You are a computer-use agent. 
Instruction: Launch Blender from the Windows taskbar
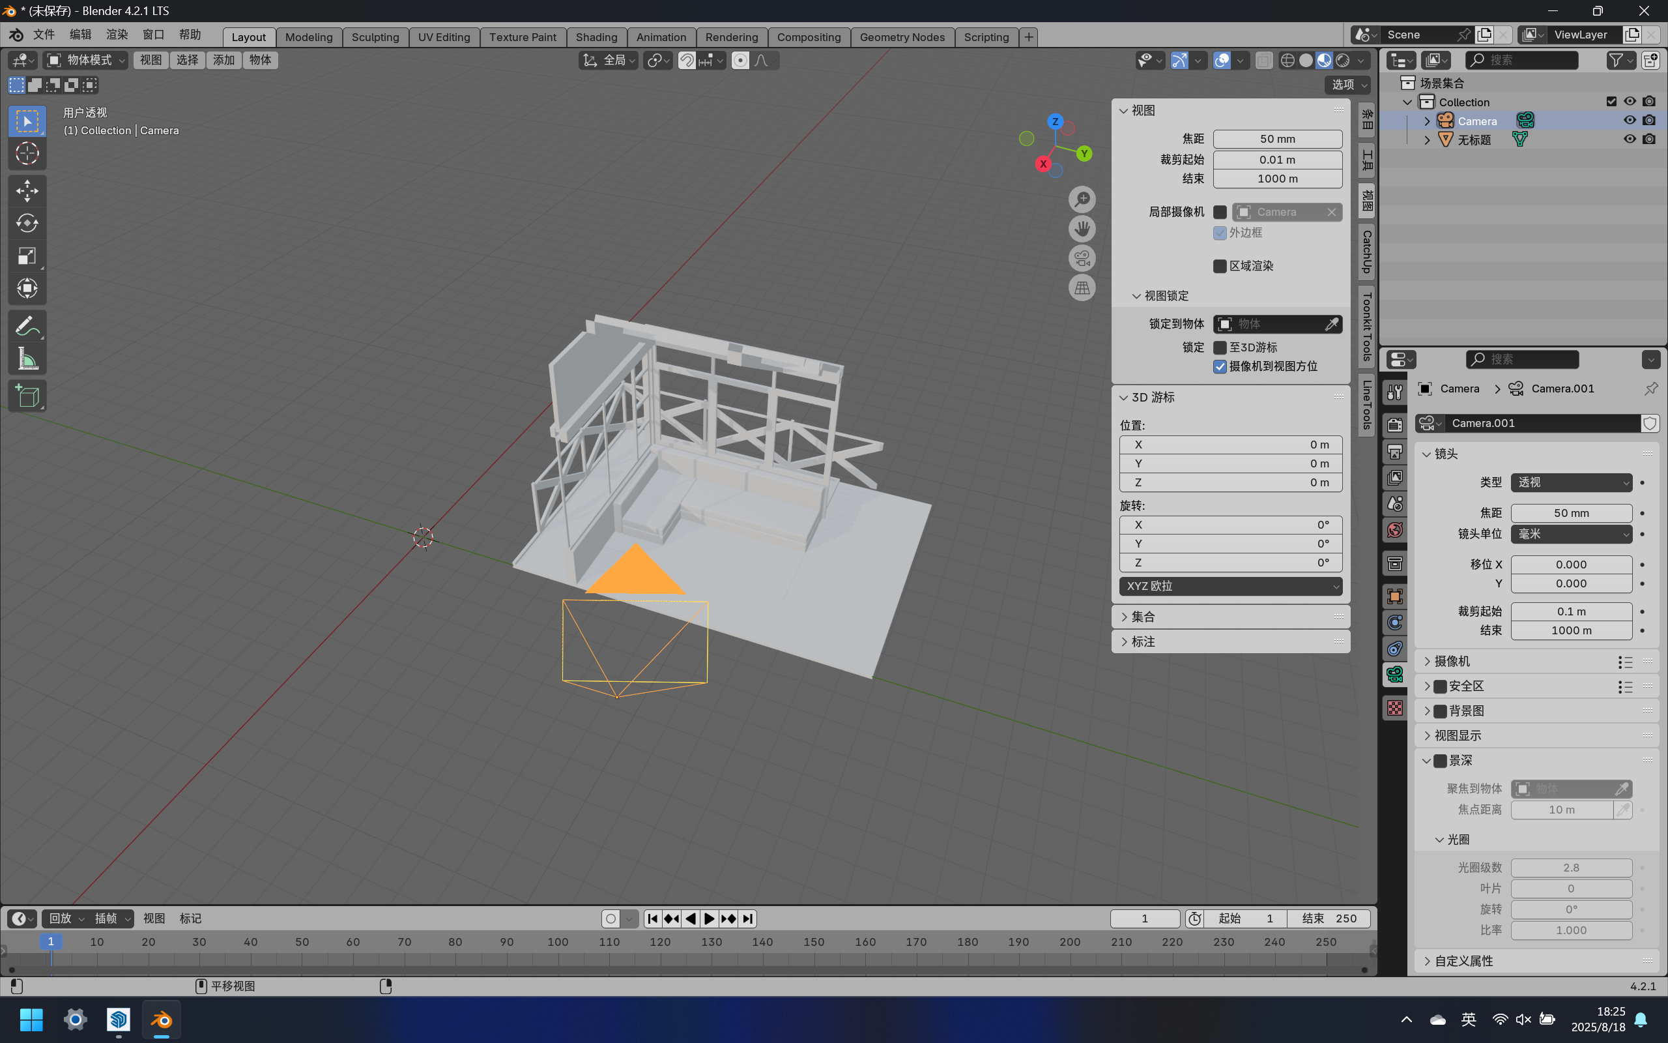(x=162, y=1019)
